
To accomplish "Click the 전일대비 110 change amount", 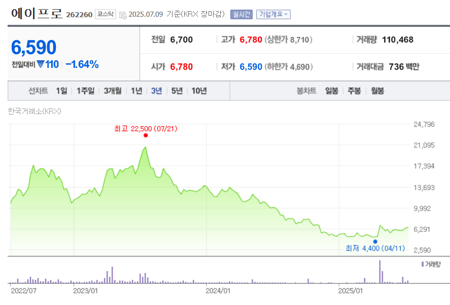I will tap(52, 64).
